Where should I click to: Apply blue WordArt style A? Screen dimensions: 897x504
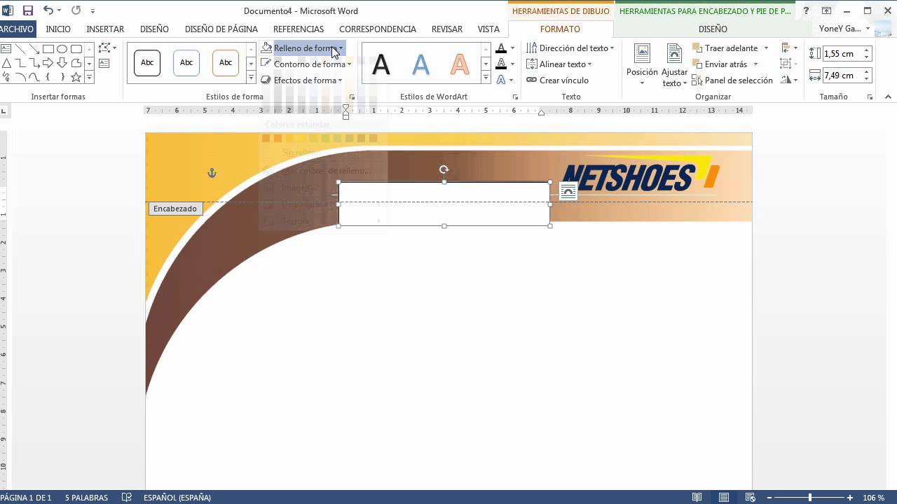click(420, 64)
